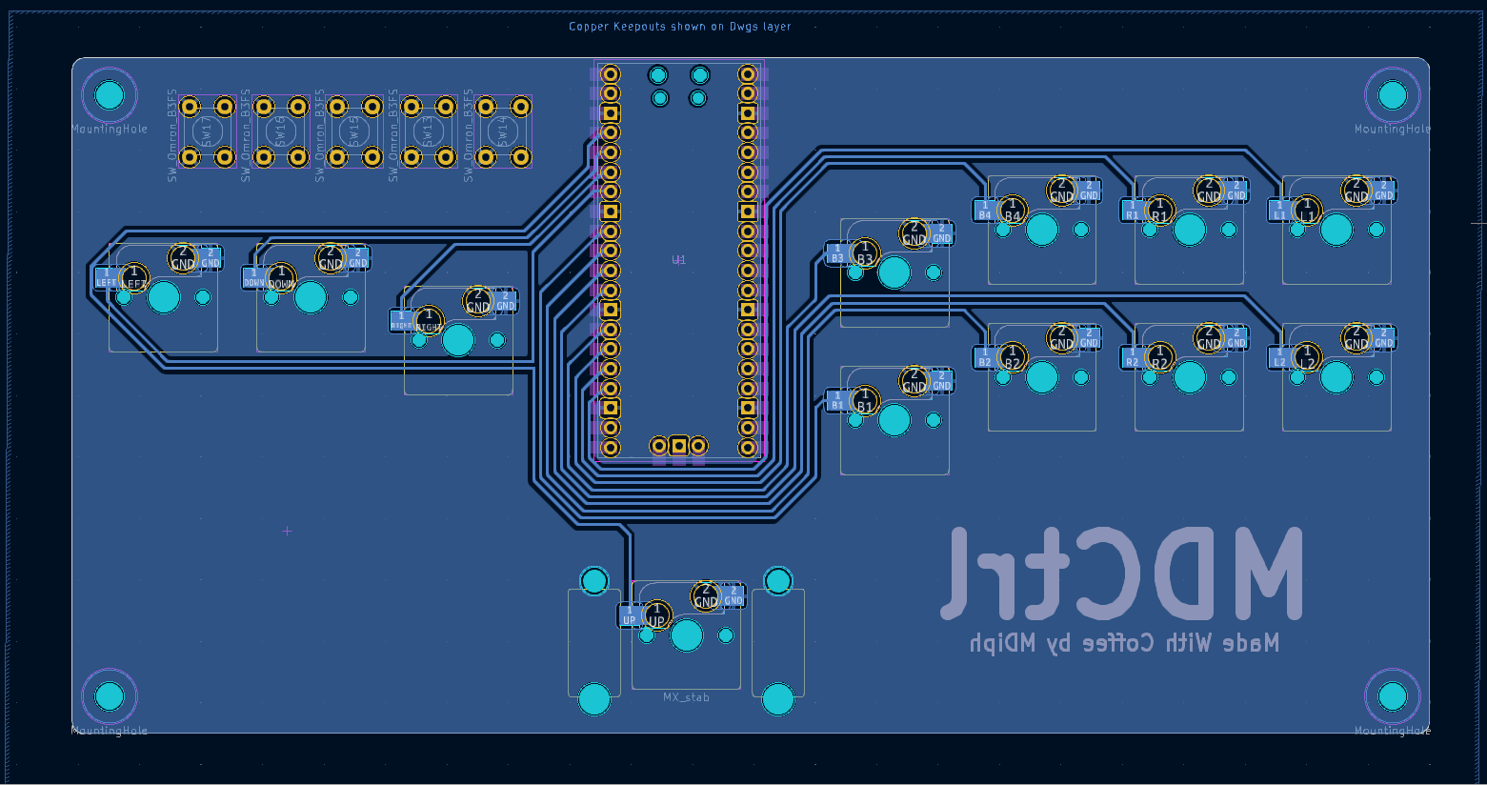Select round pad 1 labeled B2
1487x785 pixels.
(x=1012, y=357)
